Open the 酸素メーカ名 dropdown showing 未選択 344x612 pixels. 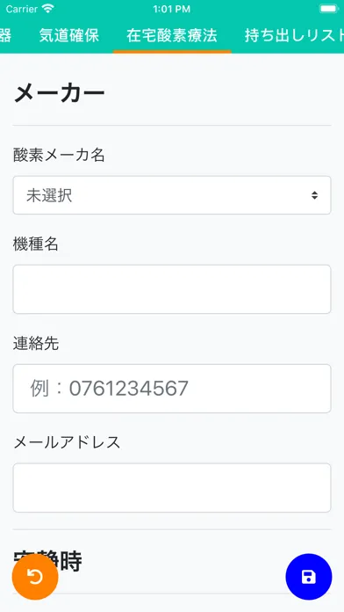coord(172,195)
